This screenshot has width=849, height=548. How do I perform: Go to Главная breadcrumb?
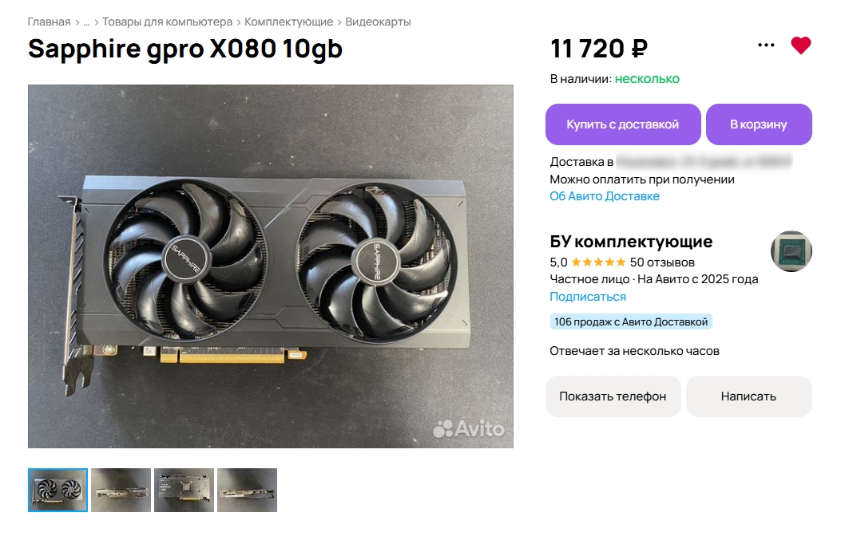[x=50, y=22]
